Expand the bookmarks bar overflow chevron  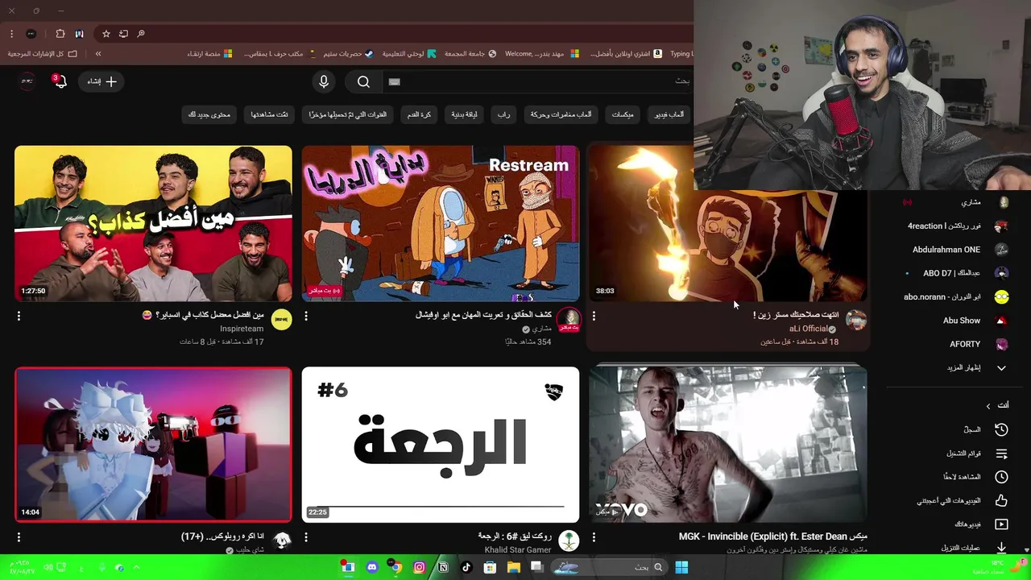coord(97,54)
